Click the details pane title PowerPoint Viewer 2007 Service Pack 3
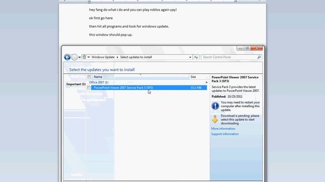Viewport: 325px width, 182px height. point(235,79)
